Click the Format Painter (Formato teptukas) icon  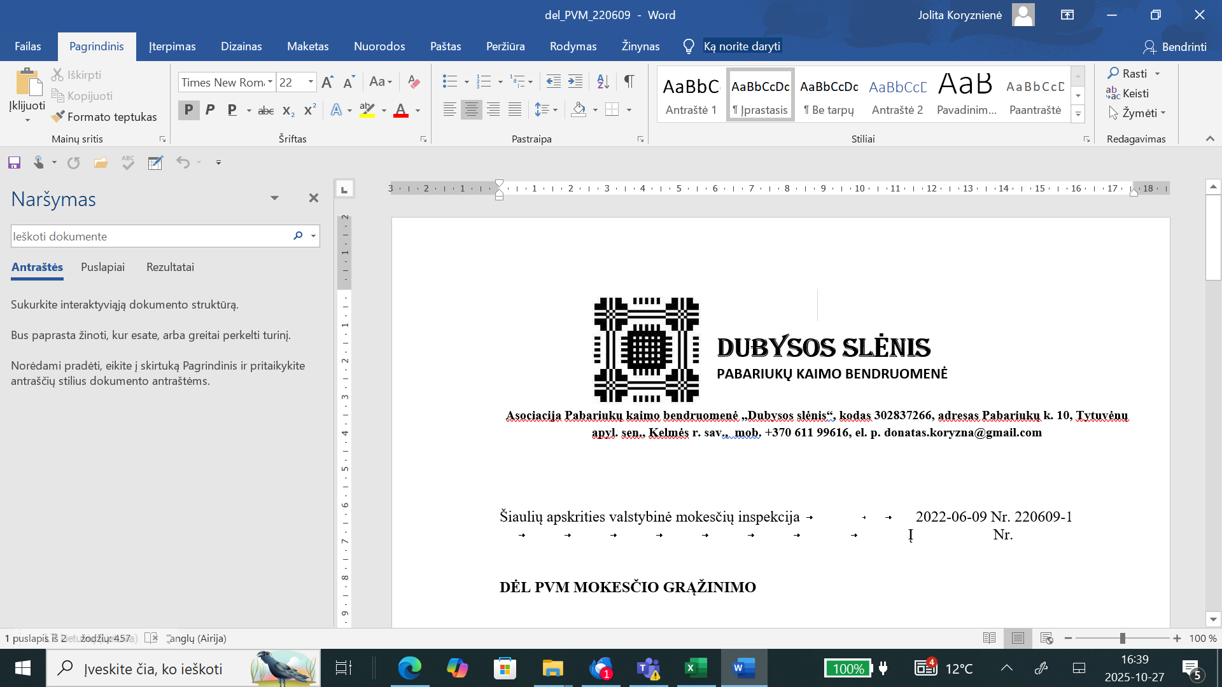[x=59, y=116]
